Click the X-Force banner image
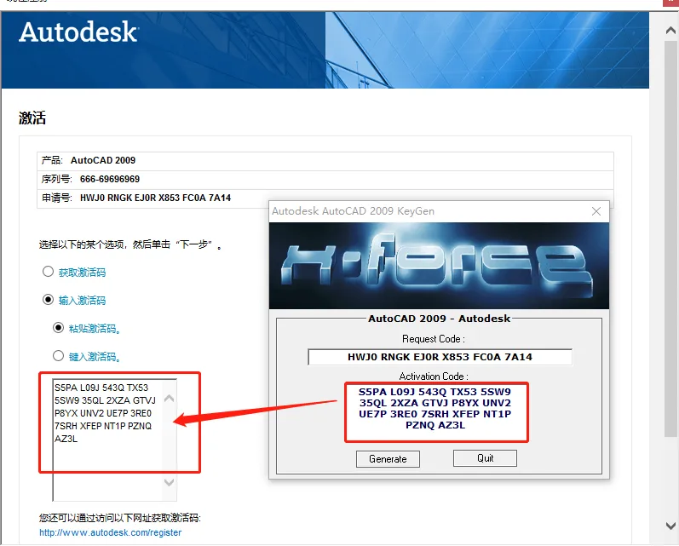This screenshot has height=546, width=679. (x=439, y=266)
